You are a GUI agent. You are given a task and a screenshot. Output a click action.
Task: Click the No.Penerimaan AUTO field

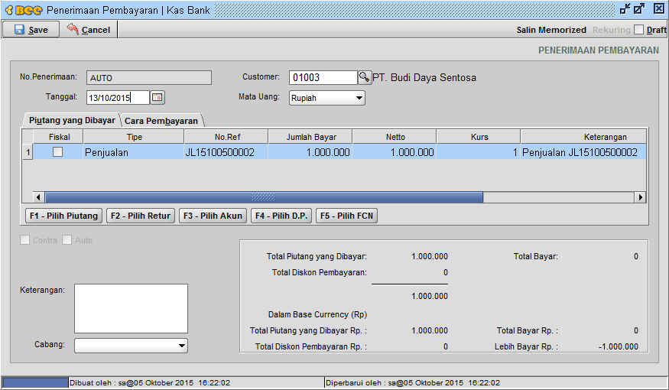tap(149, 78)
